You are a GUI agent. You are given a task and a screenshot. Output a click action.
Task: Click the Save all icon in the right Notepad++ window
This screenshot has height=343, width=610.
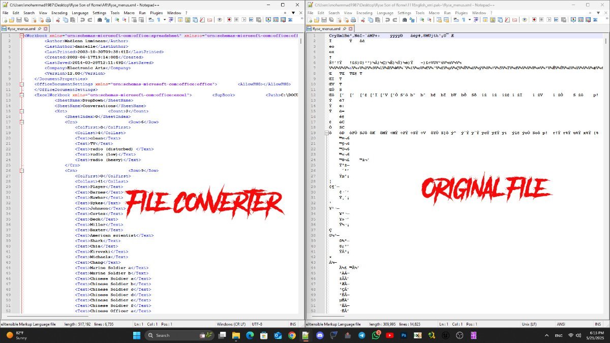331,20
